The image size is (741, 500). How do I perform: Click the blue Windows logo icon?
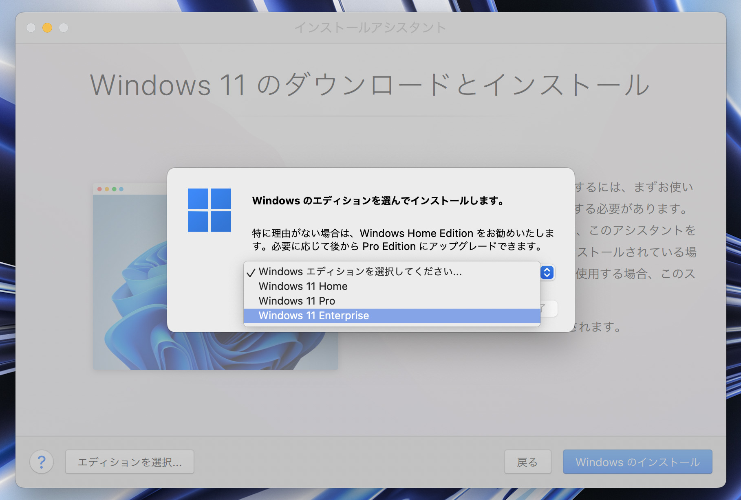209,210
